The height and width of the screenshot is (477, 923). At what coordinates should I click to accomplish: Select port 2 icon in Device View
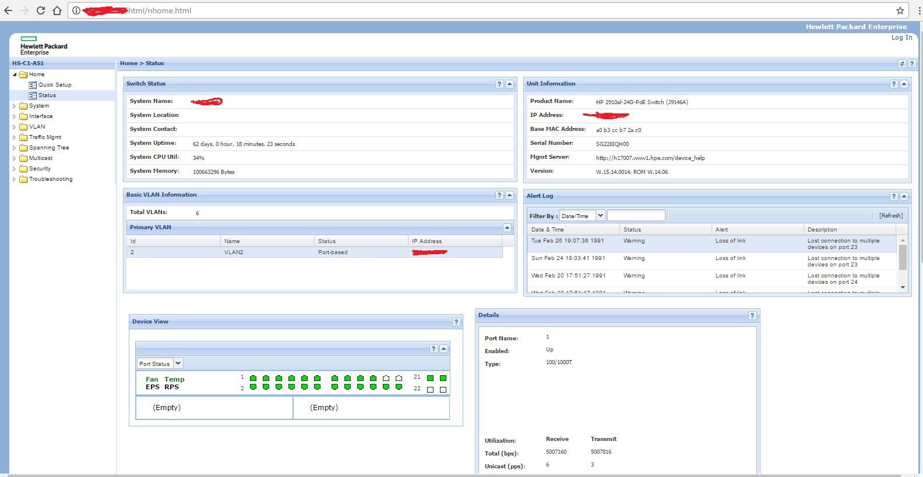coord(253,387)
